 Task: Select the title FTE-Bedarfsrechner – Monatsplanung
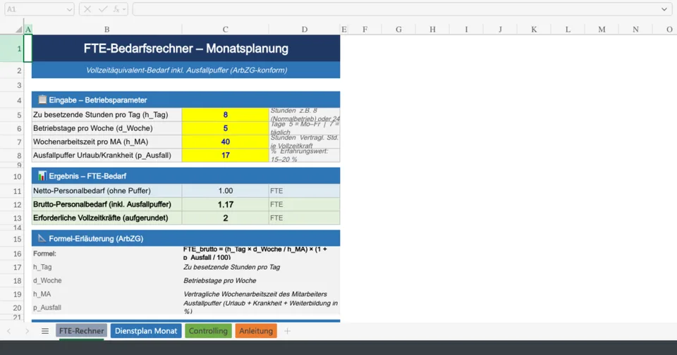pyautogui.click(x=185, y=49)
